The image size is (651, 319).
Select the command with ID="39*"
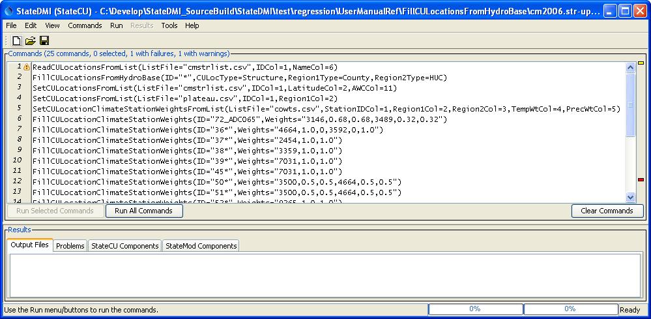[187, 160]
